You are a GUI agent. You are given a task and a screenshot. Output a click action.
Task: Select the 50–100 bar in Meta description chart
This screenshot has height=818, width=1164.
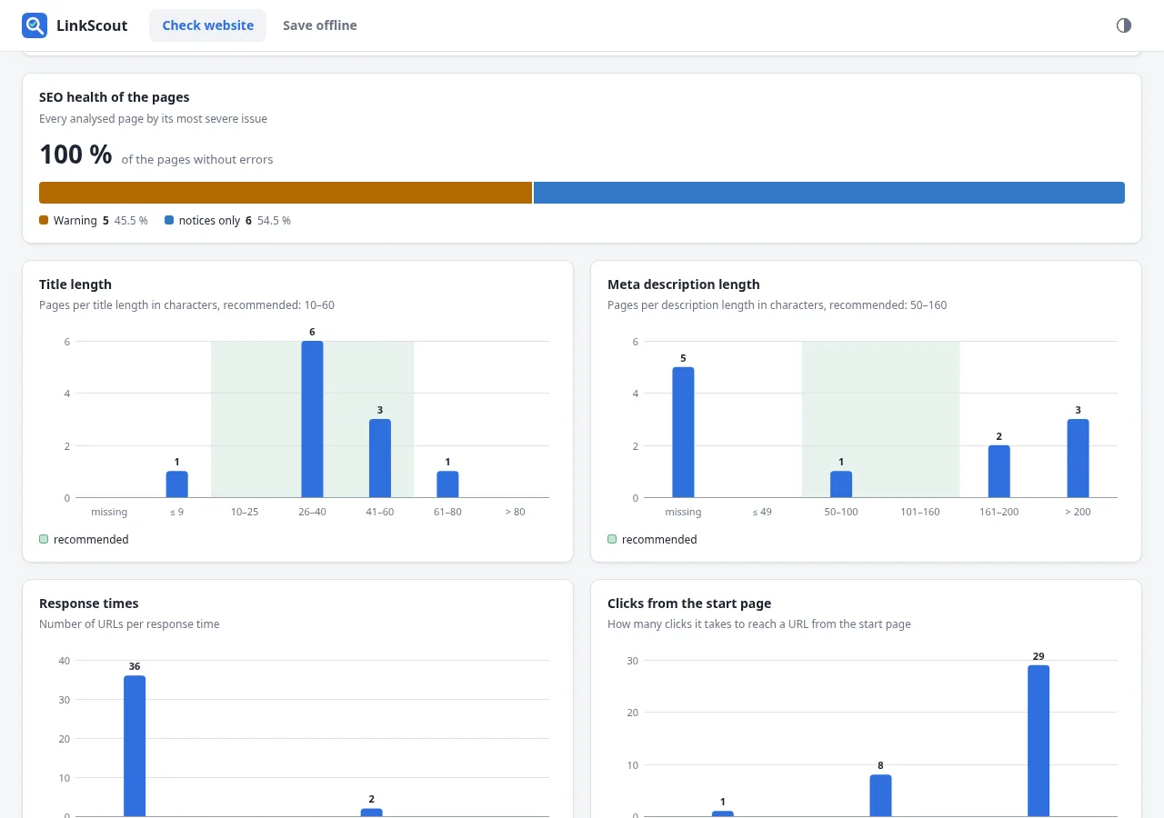click(x=841, y=484)
